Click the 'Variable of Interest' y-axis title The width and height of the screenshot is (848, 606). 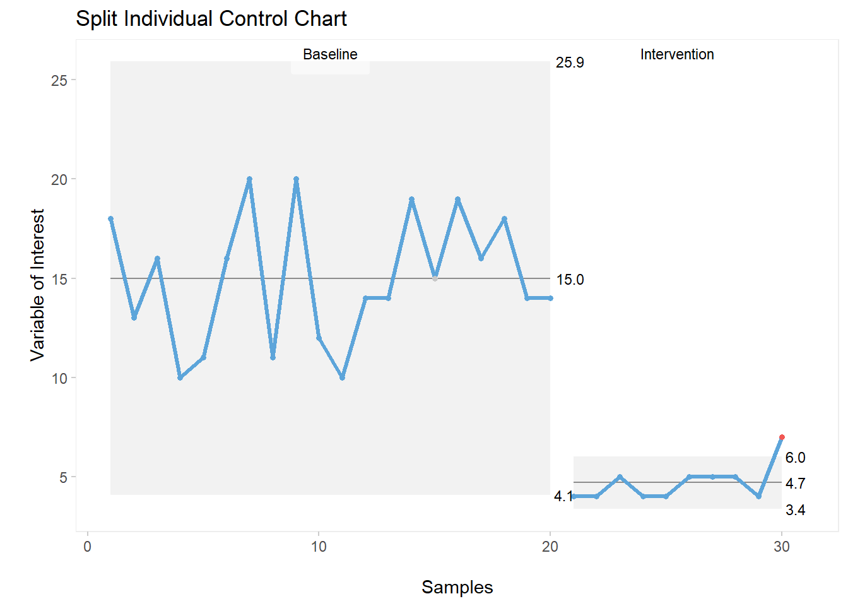click(38, 285)
